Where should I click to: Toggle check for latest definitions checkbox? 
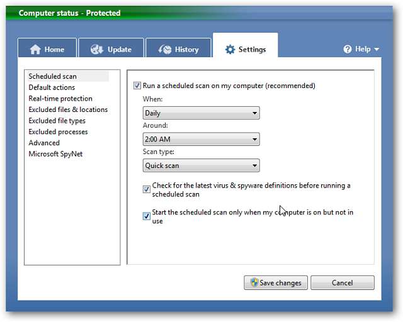click(x=147, y=189)
